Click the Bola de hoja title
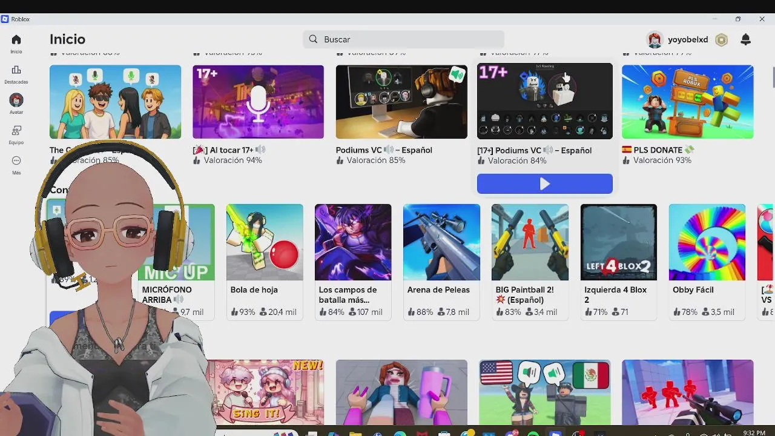Screen dimensions: 775x436 tap(254, 290)
